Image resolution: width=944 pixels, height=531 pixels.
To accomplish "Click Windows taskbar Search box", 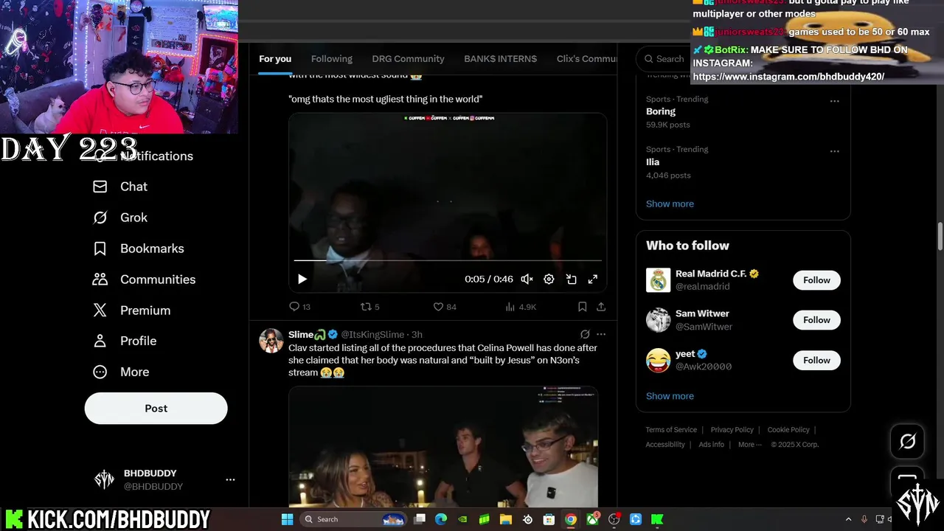I will [x=354, y=519].
